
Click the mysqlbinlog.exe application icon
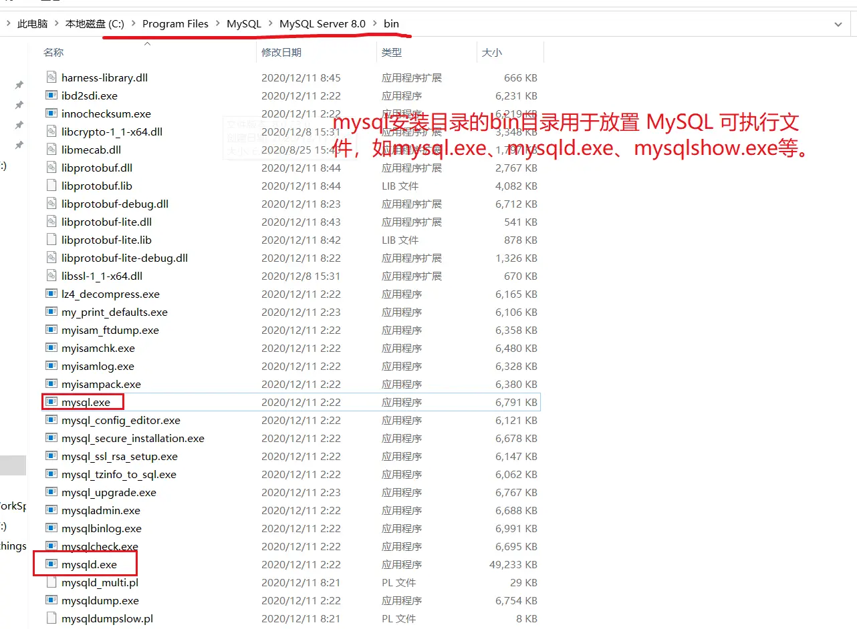(51, 528)
